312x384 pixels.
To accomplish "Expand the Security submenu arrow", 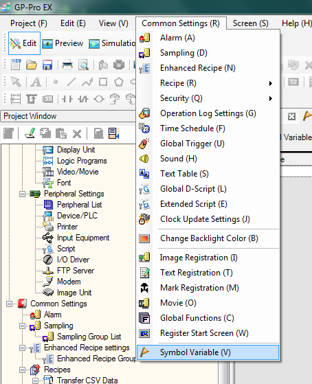I will [x=271, y=98].
